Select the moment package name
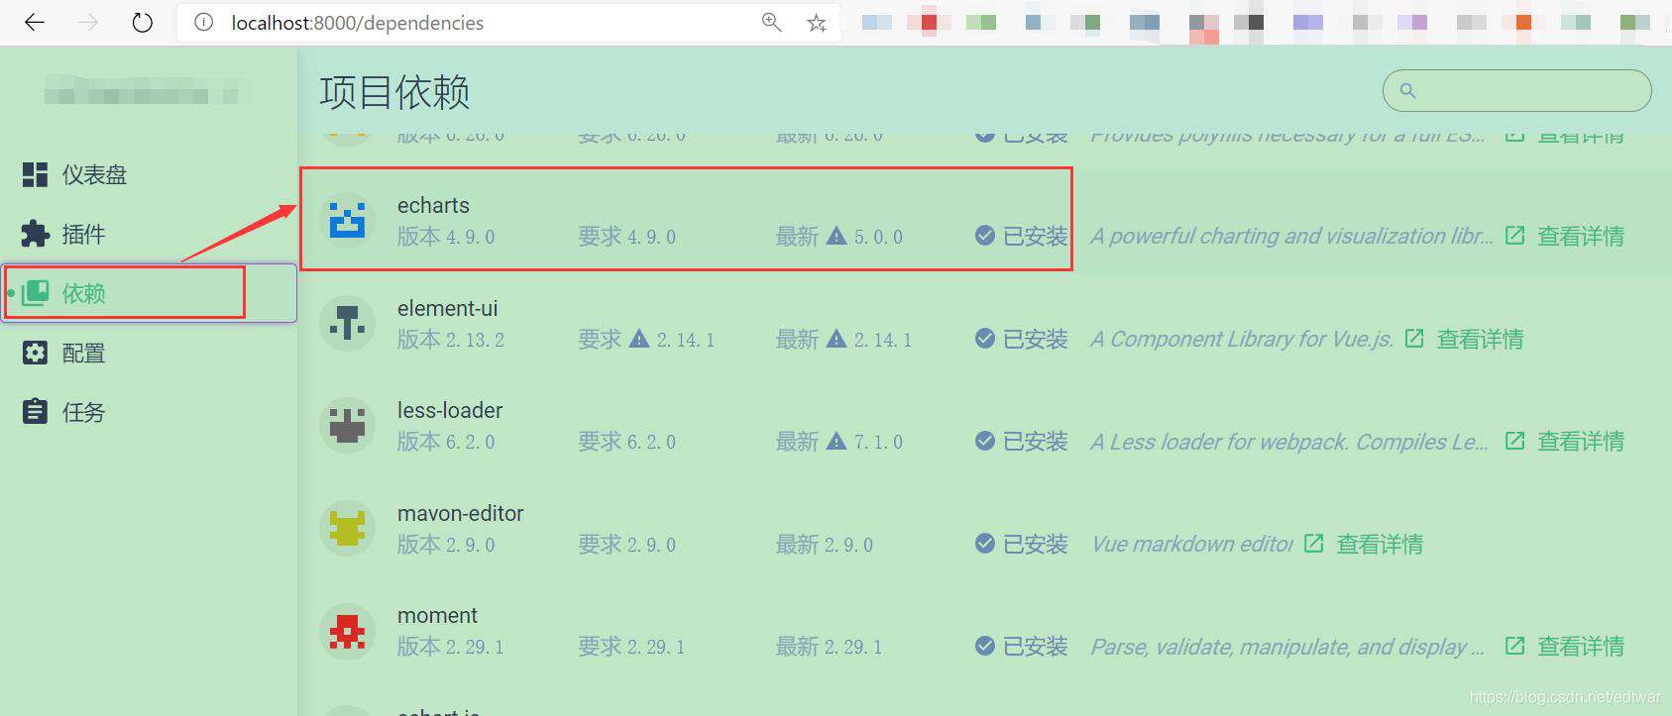Viewport: 1672px width, 716px height. (437, 615)
